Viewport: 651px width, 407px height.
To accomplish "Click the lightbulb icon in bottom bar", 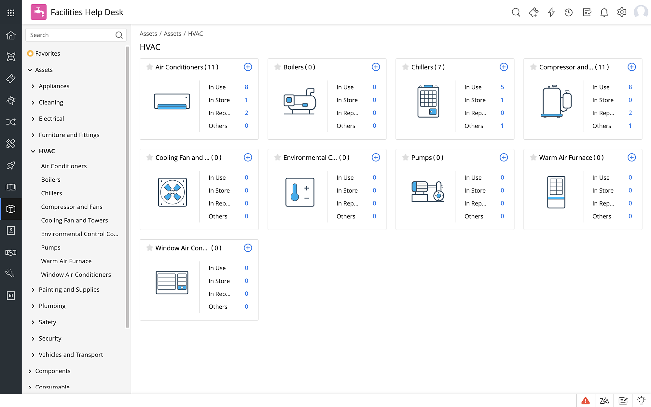I will coord(641,400).
